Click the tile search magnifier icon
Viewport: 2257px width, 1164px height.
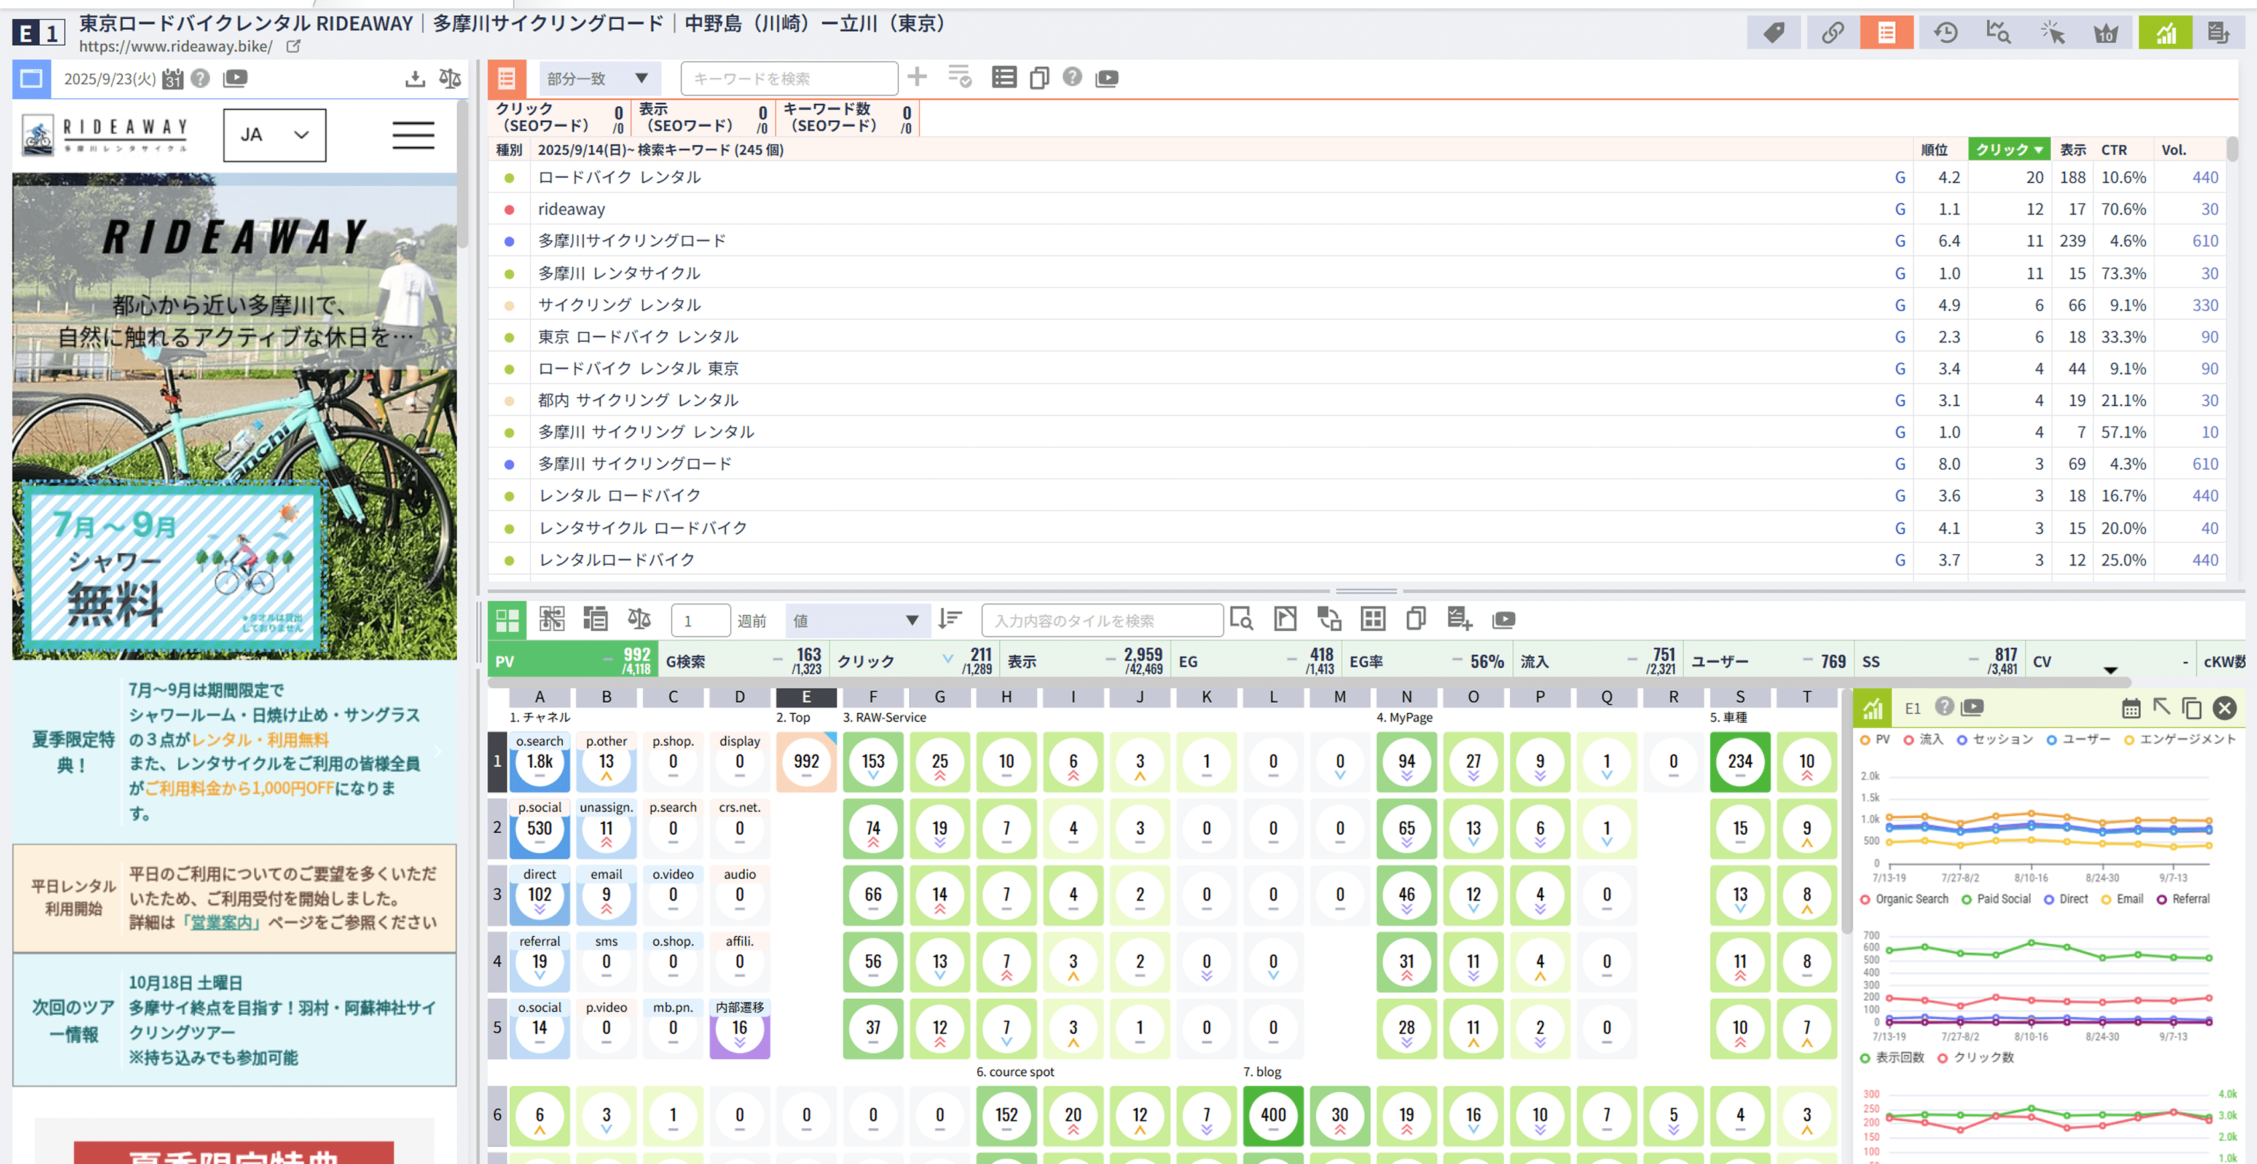pyautogui.click(x=1241, y=619)
